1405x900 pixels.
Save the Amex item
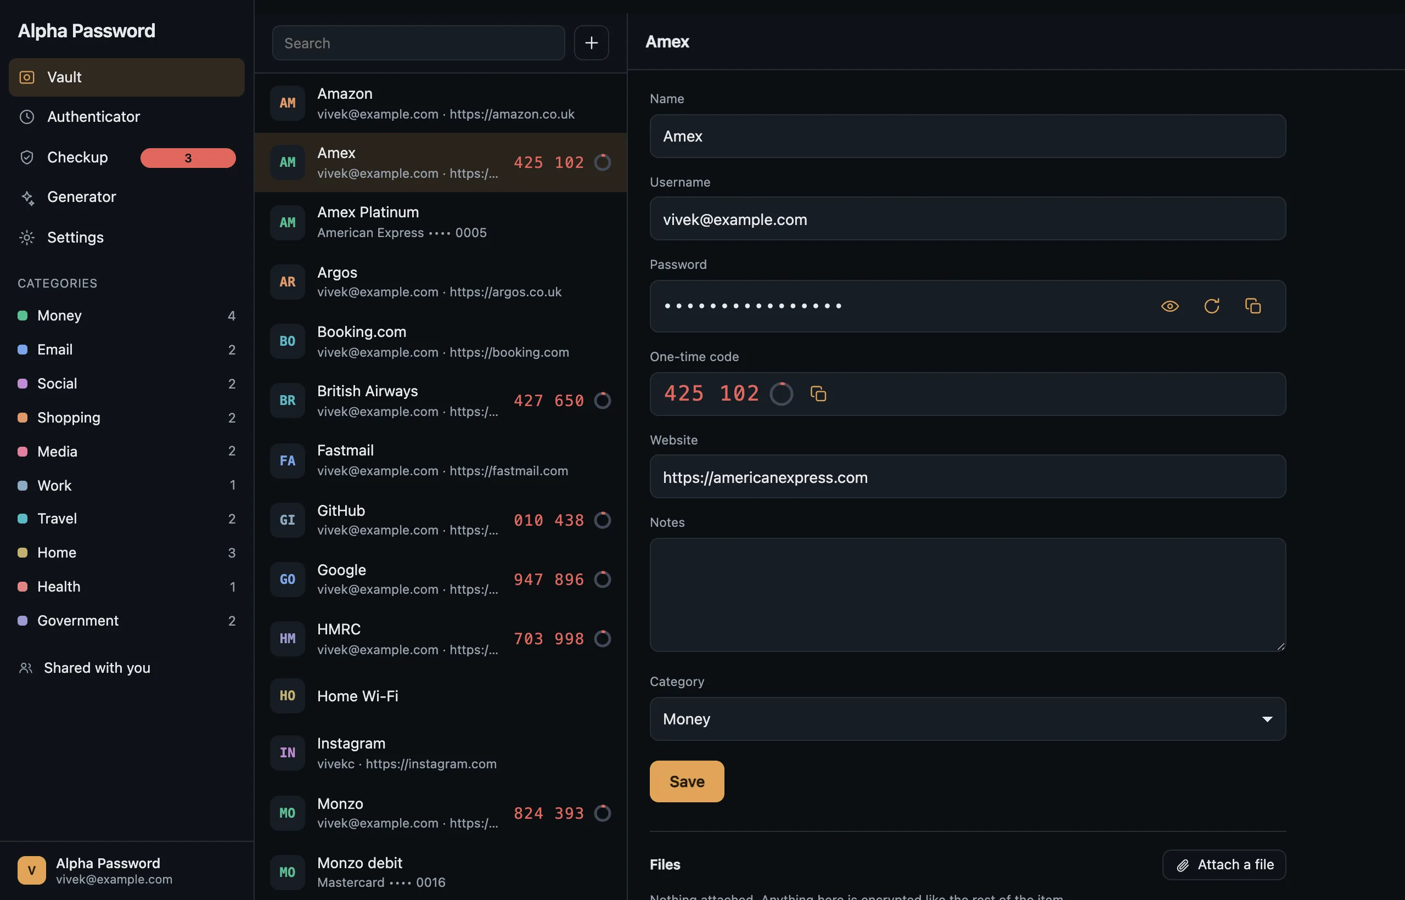click(687, 781)
